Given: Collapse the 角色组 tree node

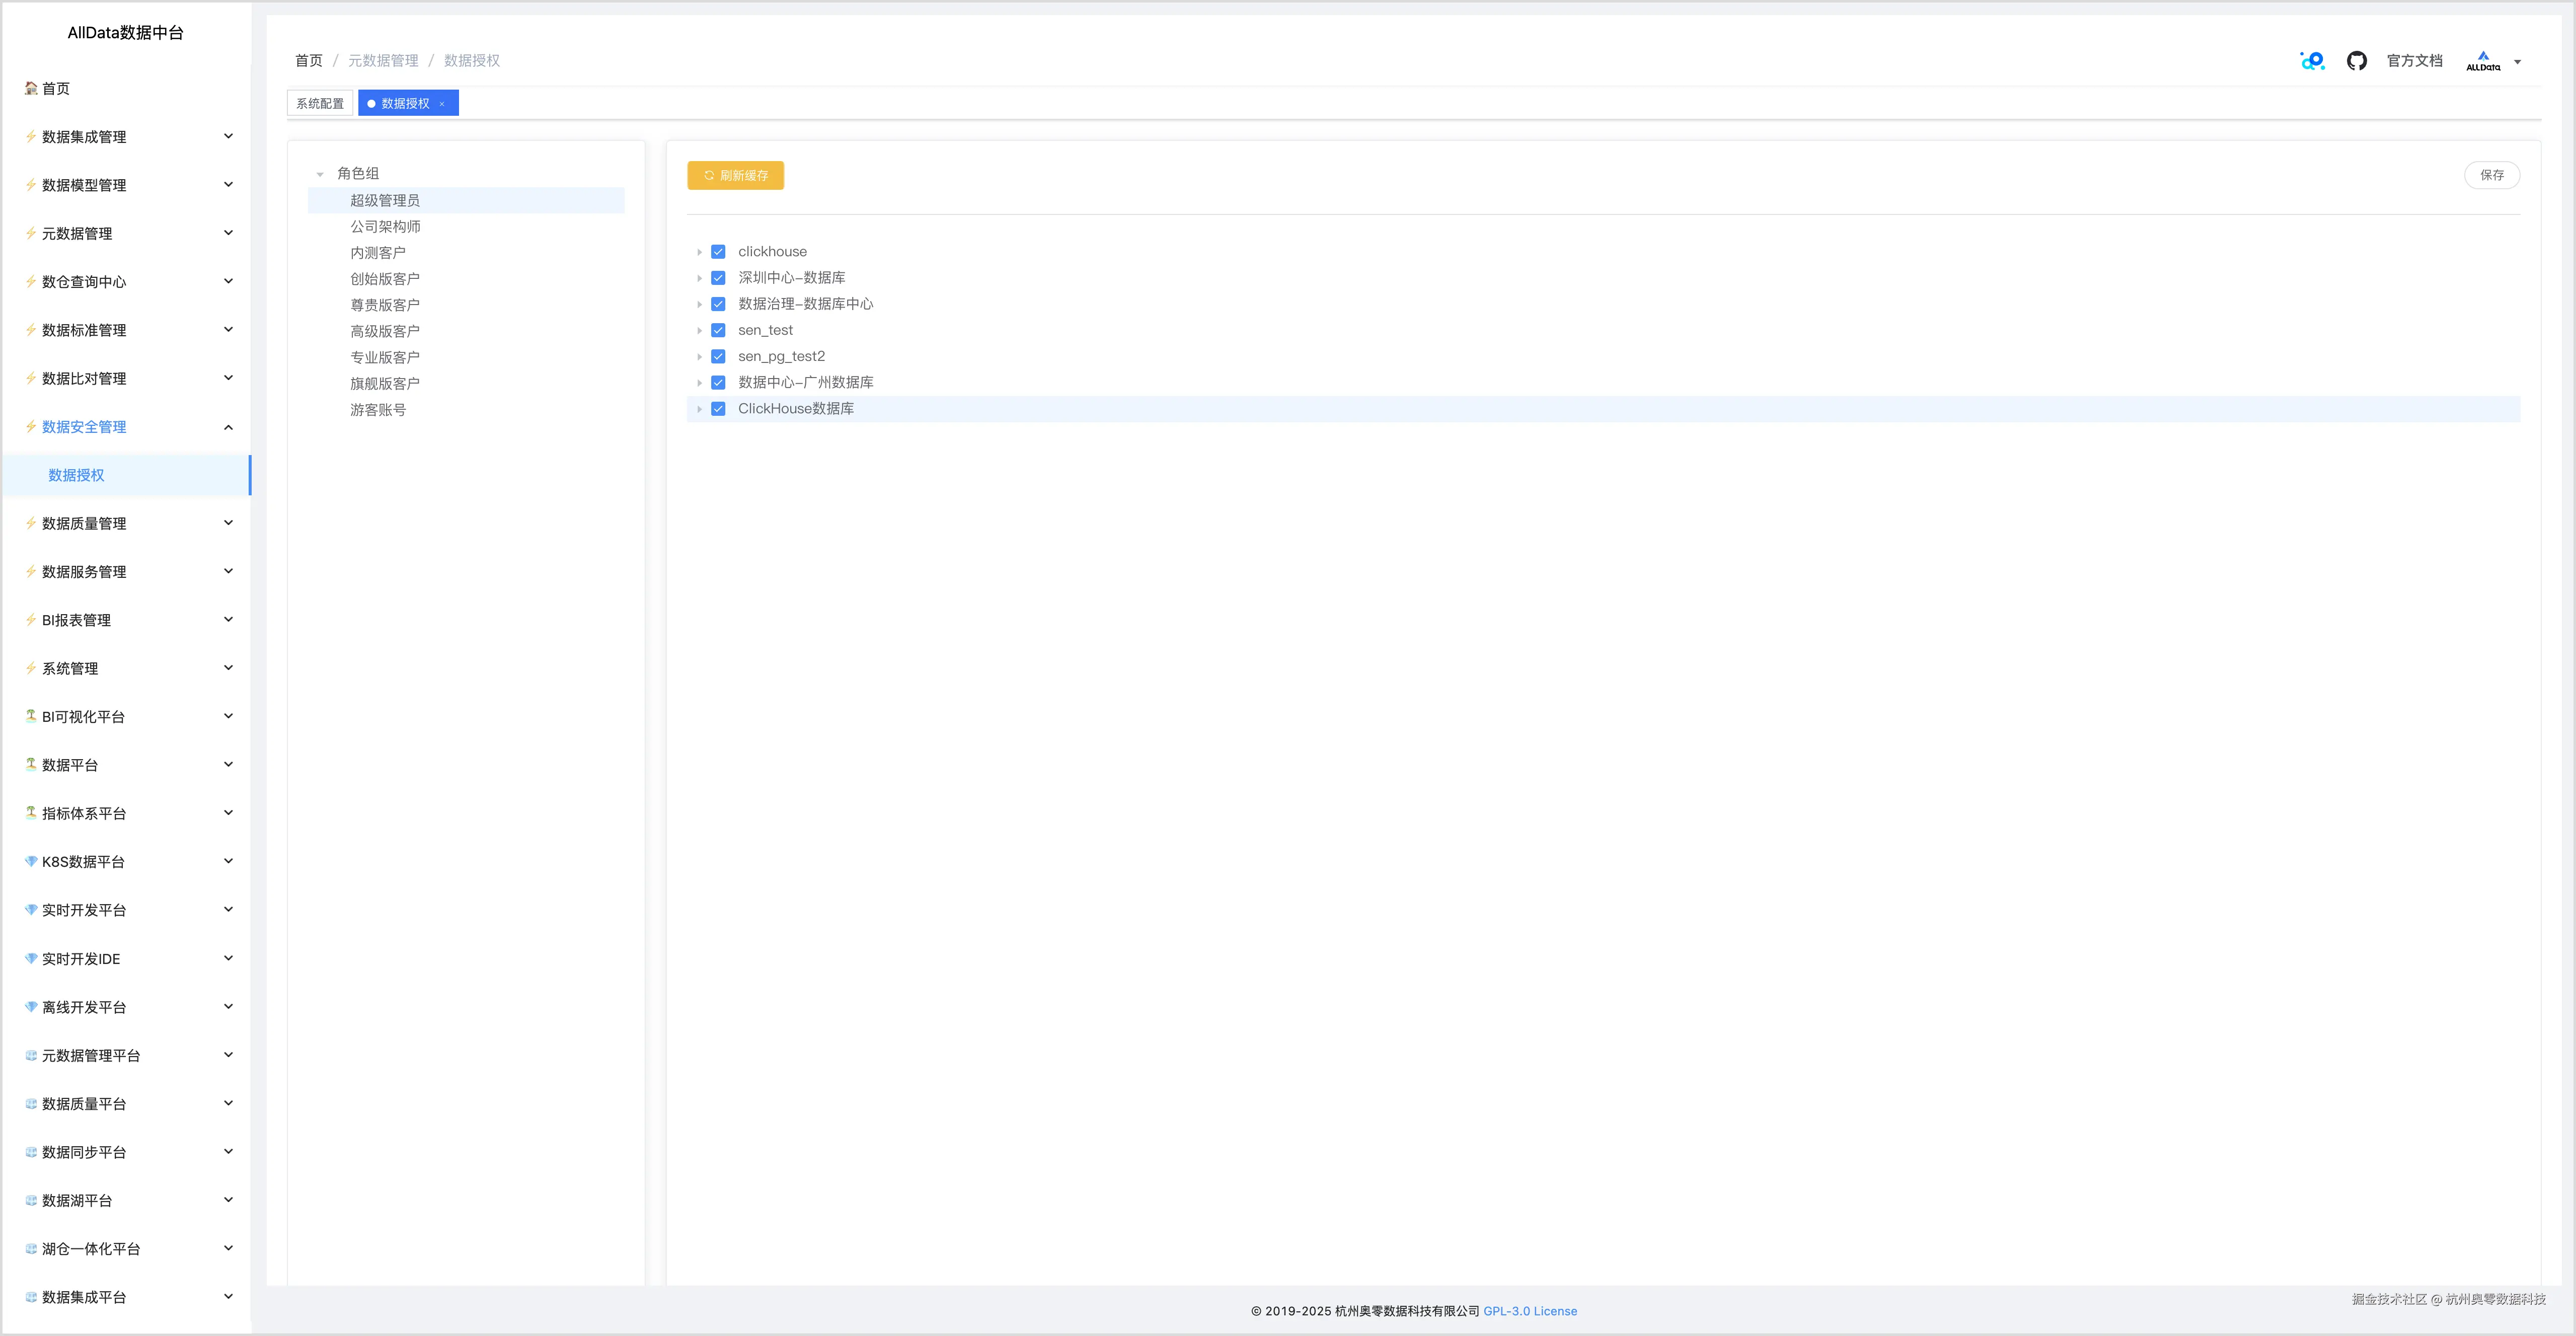Looking at the screenshot, I should [320, 174].
